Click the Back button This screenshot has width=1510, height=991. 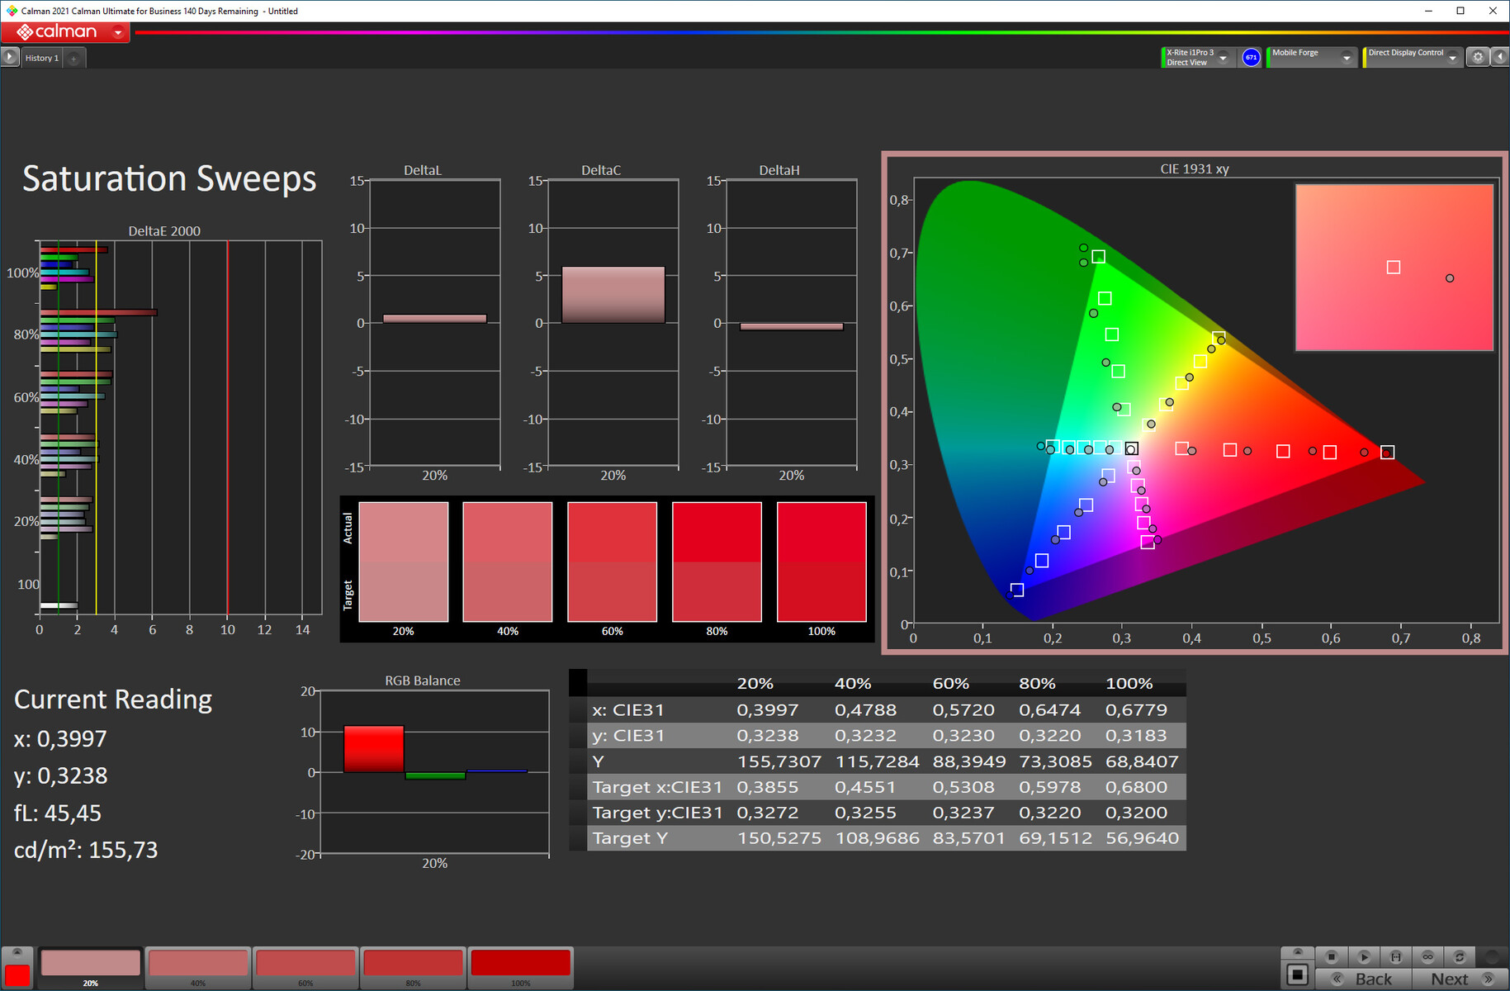[x=1363, y=979]
